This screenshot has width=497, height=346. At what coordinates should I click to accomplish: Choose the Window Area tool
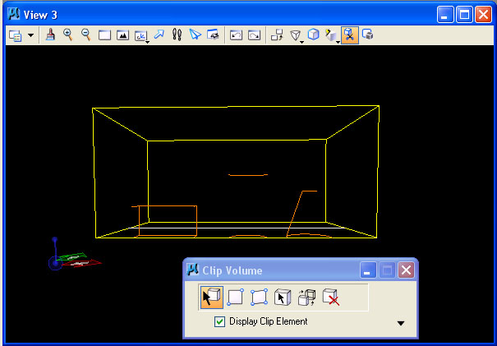pyautogui.click(x=104, y=35)
